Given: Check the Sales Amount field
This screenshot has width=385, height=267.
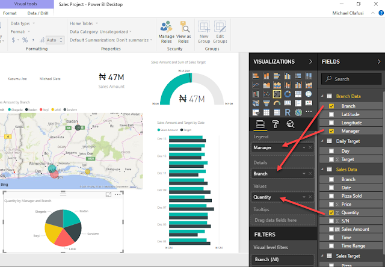Looking at the screenshot, I should tap(331, 229).
